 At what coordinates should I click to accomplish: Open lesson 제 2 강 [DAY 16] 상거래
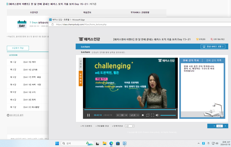click(28, 69)
